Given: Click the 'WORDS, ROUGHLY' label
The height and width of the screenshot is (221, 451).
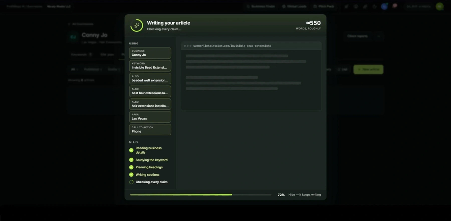Looking at the screenshot, I should (308, 29).
